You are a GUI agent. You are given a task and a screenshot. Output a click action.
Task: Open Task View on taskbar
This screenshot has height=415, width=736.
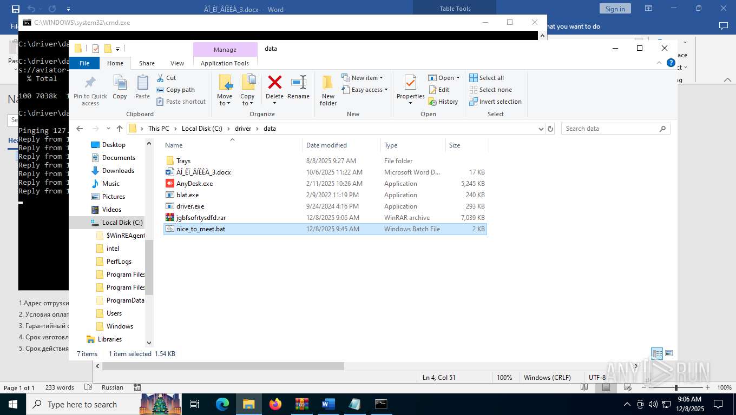pyautogui.click(x=195, y=404)
